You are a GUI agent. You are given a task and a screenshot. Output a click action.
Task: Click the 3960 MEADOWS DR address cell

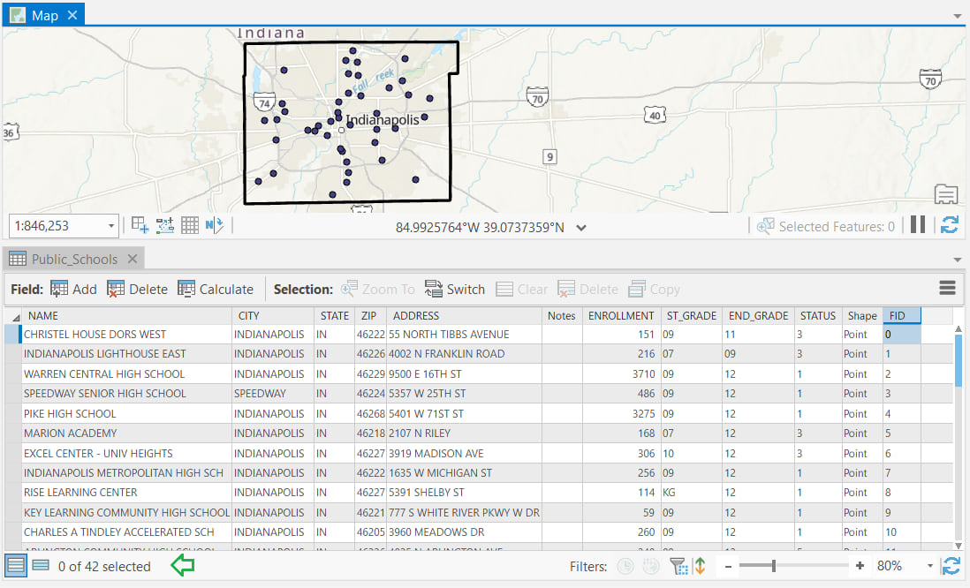pyautogui.click(x=465, y=531)
